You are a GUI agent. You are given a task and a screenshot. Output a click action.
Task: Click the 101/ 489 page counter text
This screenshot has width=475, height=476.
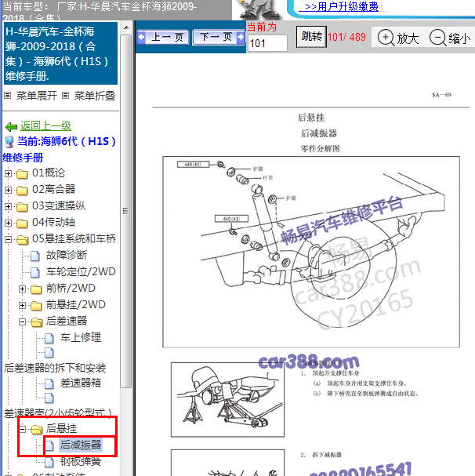pos(347,38)
